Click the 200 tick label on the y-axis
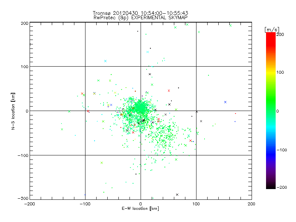296x222 pixels. coord(25,23)
